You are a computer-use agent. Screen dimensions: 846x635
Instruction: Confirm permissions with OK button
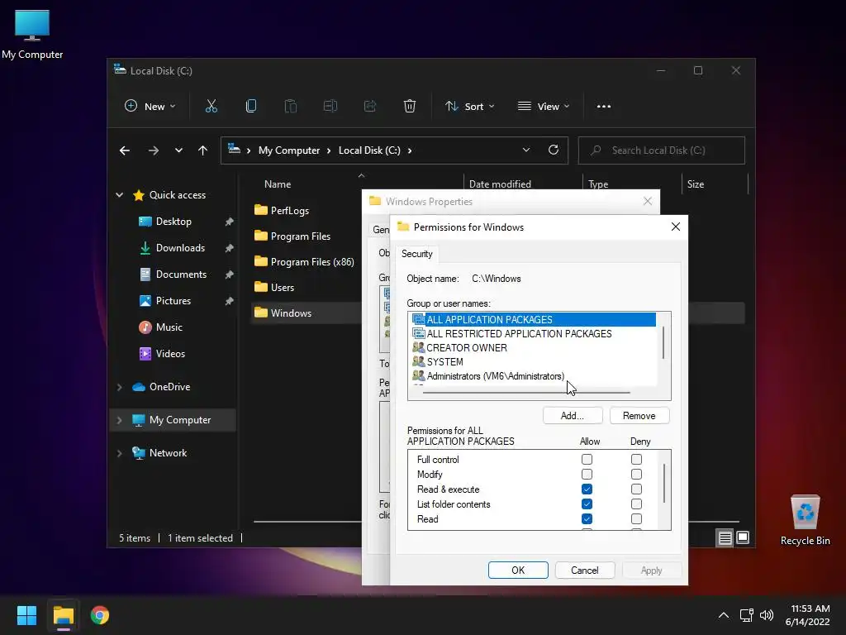[518, 571]
